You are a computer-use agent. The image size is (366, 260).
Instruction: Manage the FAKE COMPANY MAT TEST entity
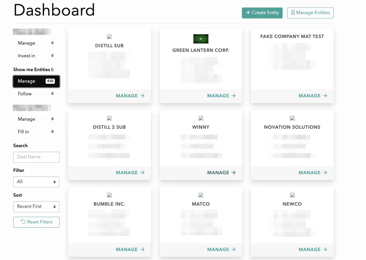313,96
